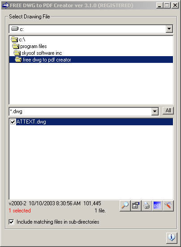
Task: Click the blue pdf conversion icon
Action: [x=157, y=206]
